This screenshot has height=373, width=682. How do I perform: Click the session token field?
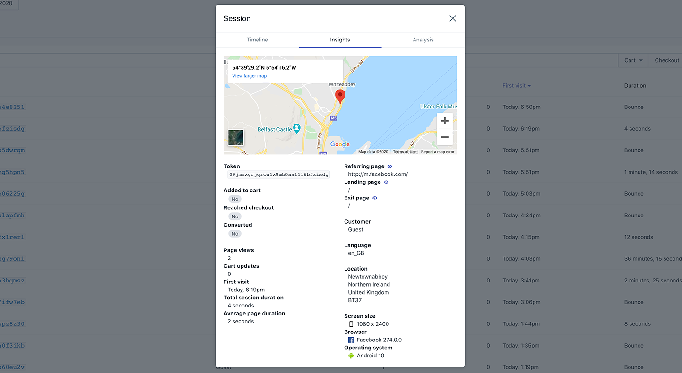click(x=278, y=174)
